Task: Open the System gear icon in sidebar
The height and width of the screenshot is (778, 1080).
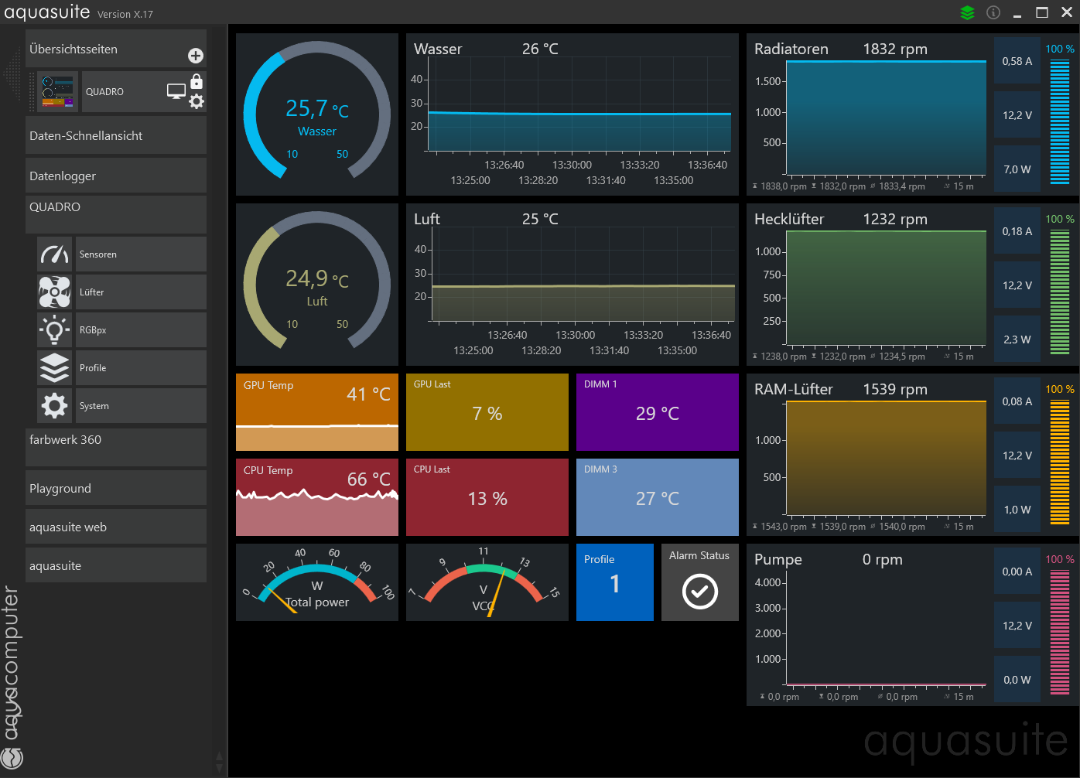Action: pos(54,406)
